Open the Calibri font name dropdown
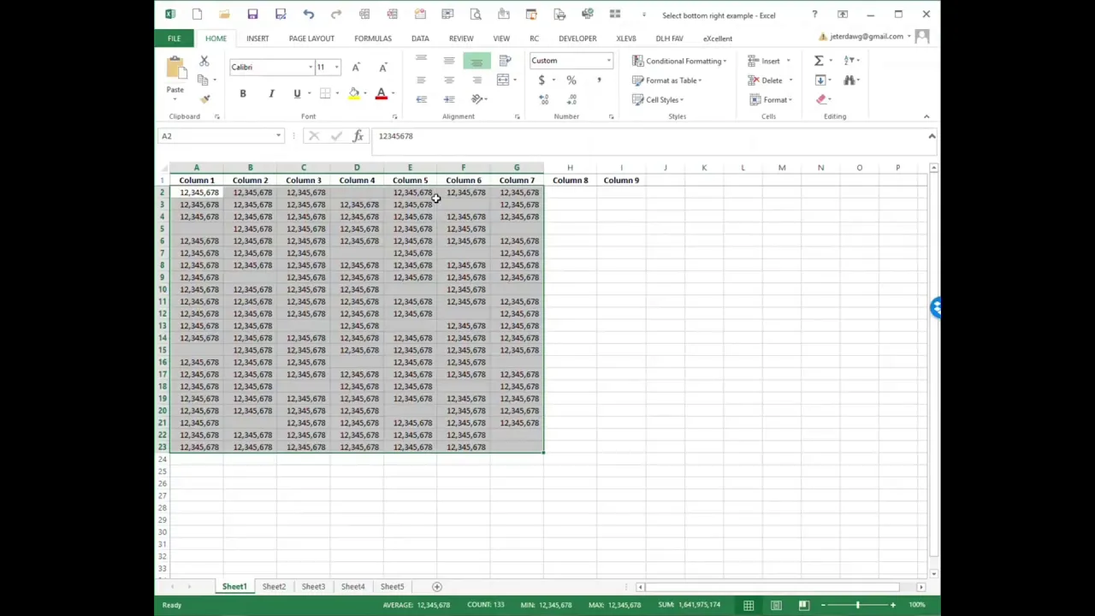The height and width of the screenshot is (616, 1095). click(x=311, y=68)
